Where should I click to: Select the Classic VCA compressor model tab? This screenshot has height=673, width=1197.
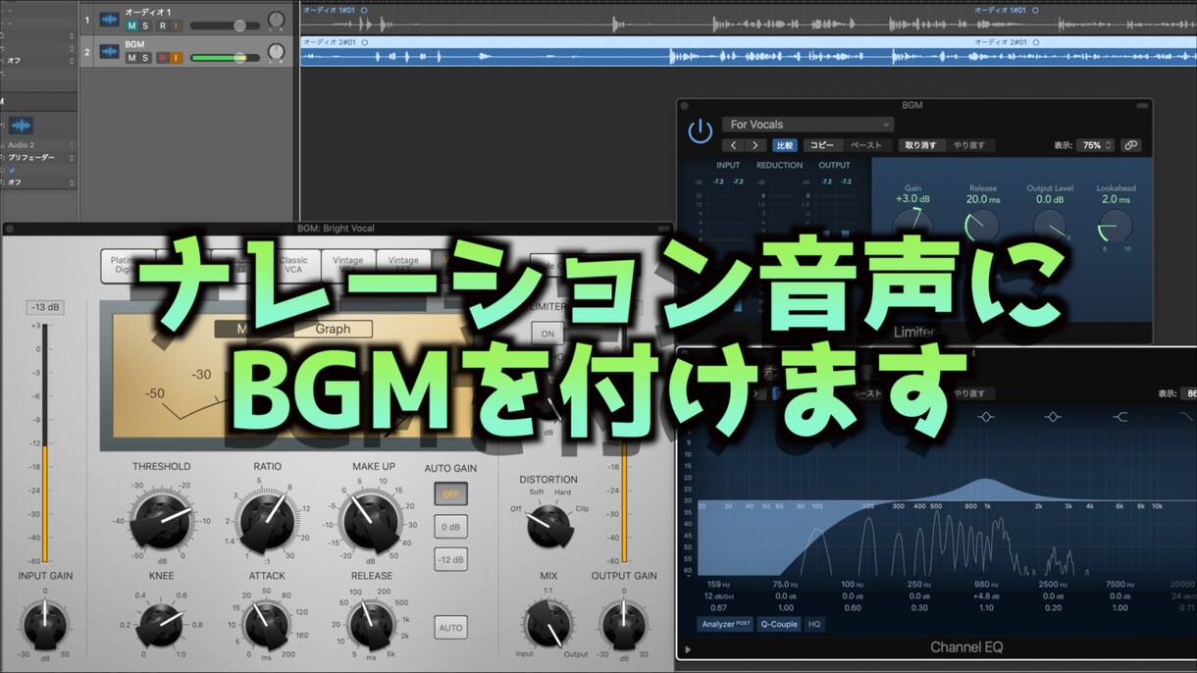[293, 265]
